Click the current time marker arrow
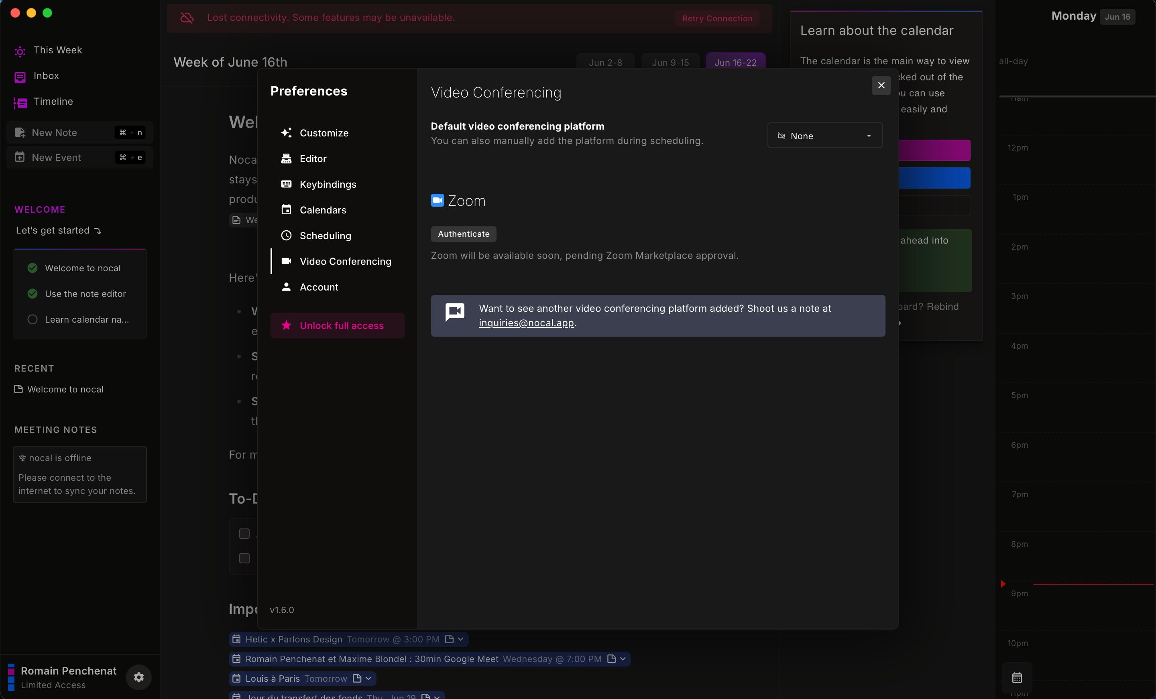This screenshot has width=1156, height=699. (1003, 583)
